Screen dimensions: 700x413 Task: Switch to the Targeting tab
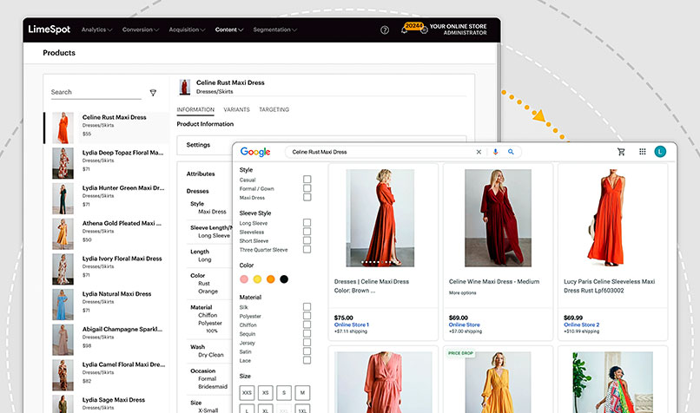click(x=274, y=109)
